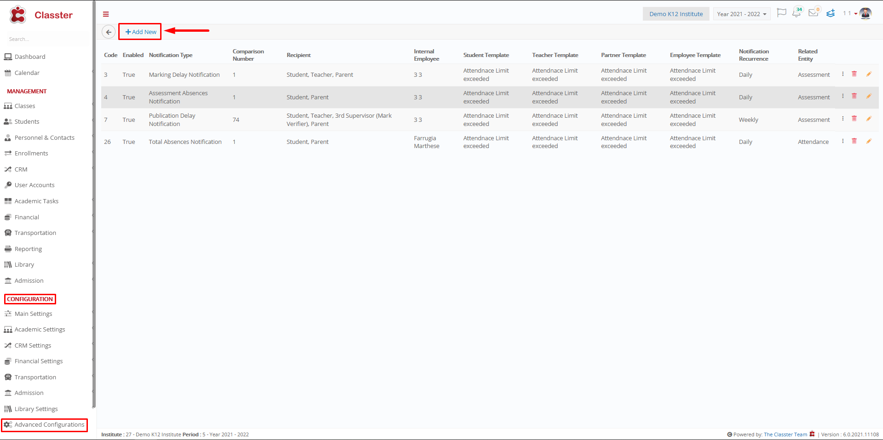Open User Accounts menu
The image size is (883, 440).
point(35,185)
